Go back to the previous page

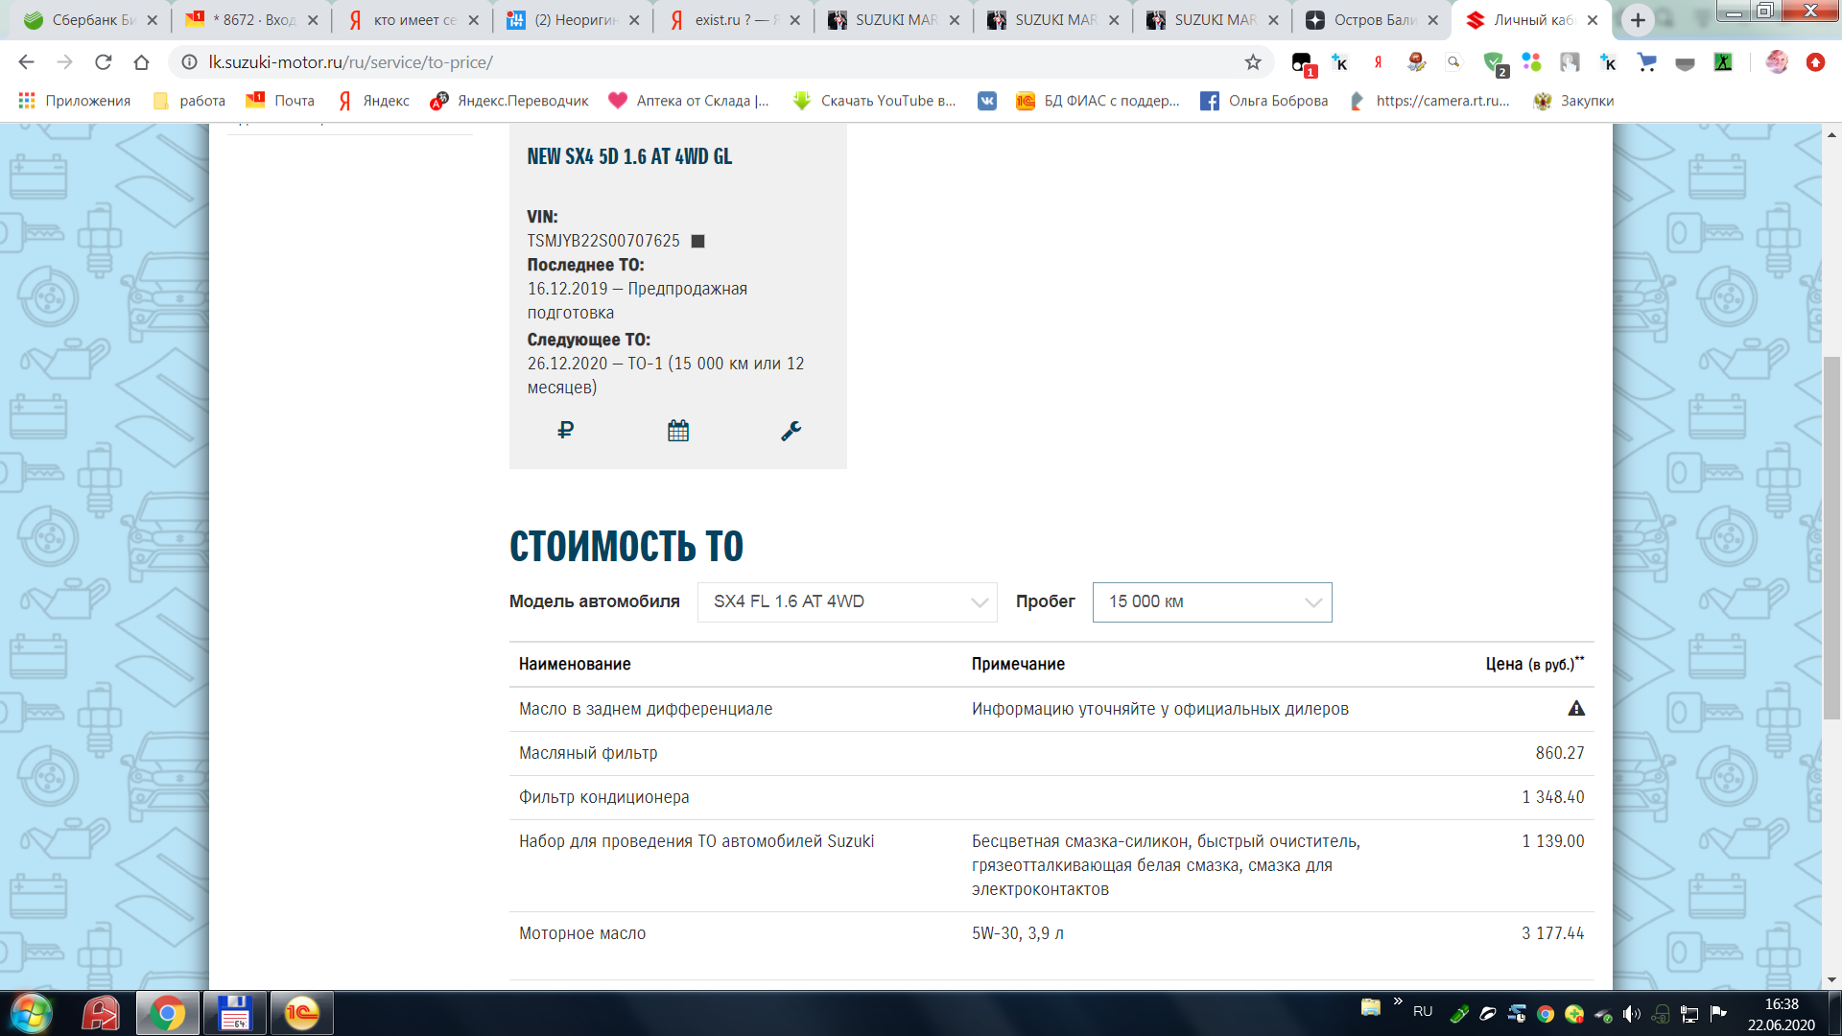[26, 62]
